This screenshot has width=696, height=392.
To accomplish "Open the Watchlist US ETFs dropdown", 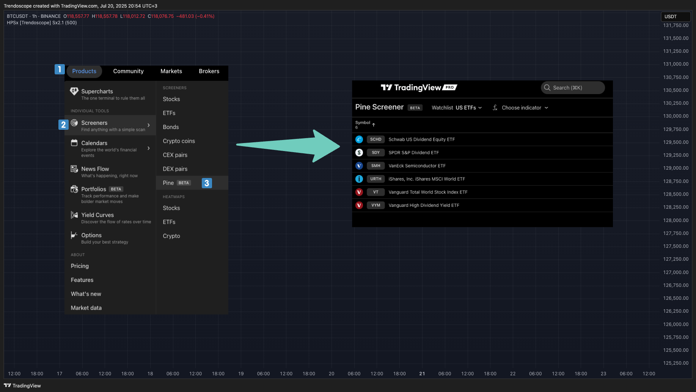I will [x=457, y=108].
